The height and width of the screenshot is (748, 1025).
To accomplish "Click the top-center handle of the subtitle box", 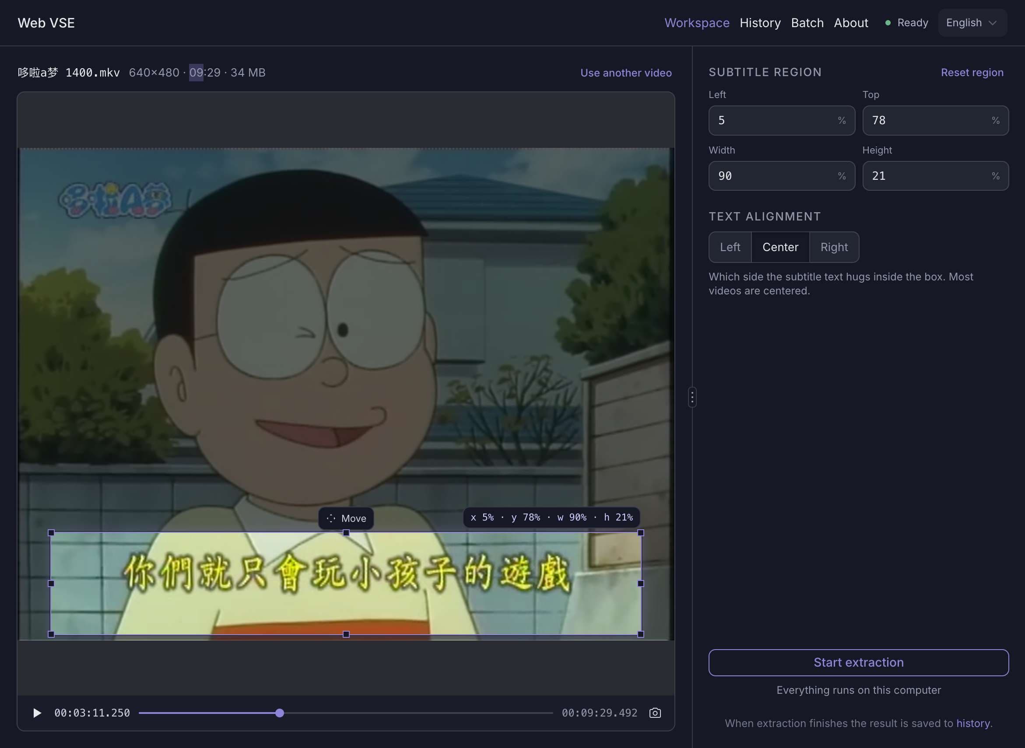I will pos(346,533).
